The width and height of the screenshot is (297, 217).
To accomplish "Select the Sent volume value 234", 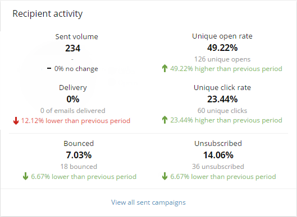I will point(73,48).
